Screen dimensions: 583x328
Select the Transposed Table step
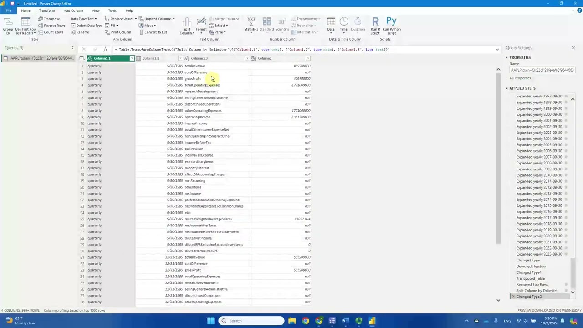point(531,278)
